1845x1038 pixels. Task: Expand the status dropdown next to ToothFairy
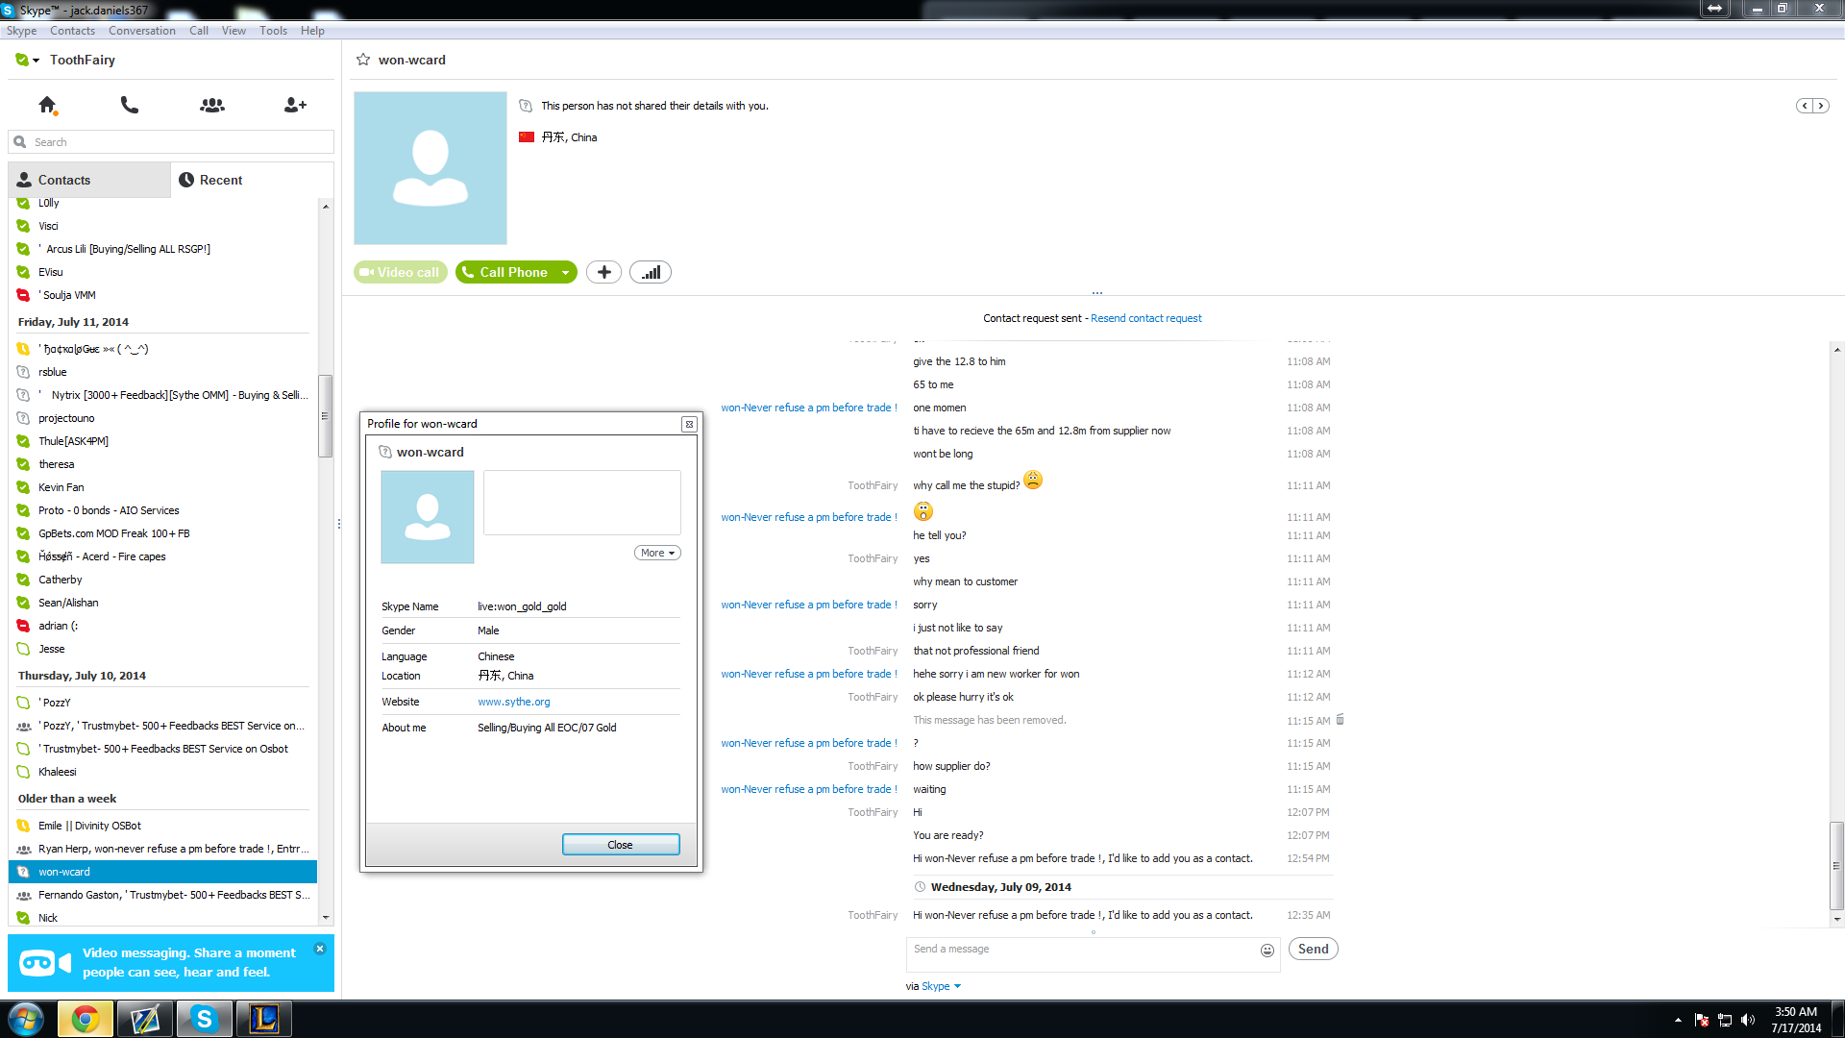[x=36, y=61]
